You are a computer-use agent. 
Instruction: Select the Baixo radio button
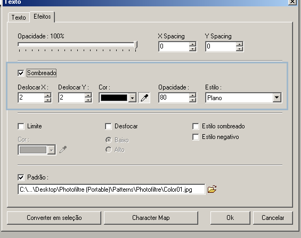tap(109, 140)
